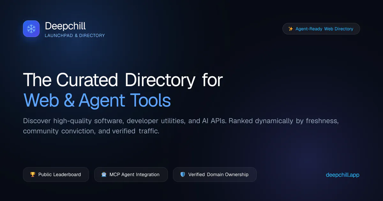Select the Public Leaderboard pill
This screenshot has height=201, width=383.
(x=56, y=175)
